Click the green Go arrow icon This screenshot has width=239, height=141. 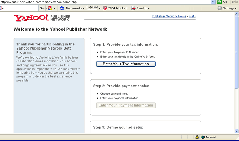220,2
